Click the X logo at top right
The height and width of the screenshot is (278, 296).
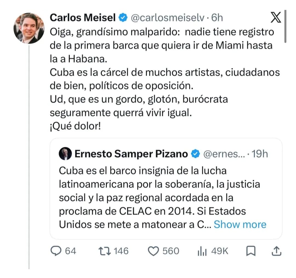click(x=276, y=17)
